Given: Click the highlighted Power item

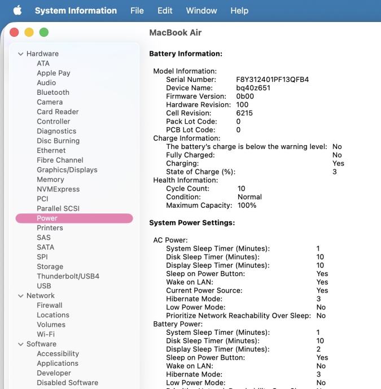Looking at the screenshot, I should (x=74, y=218).
